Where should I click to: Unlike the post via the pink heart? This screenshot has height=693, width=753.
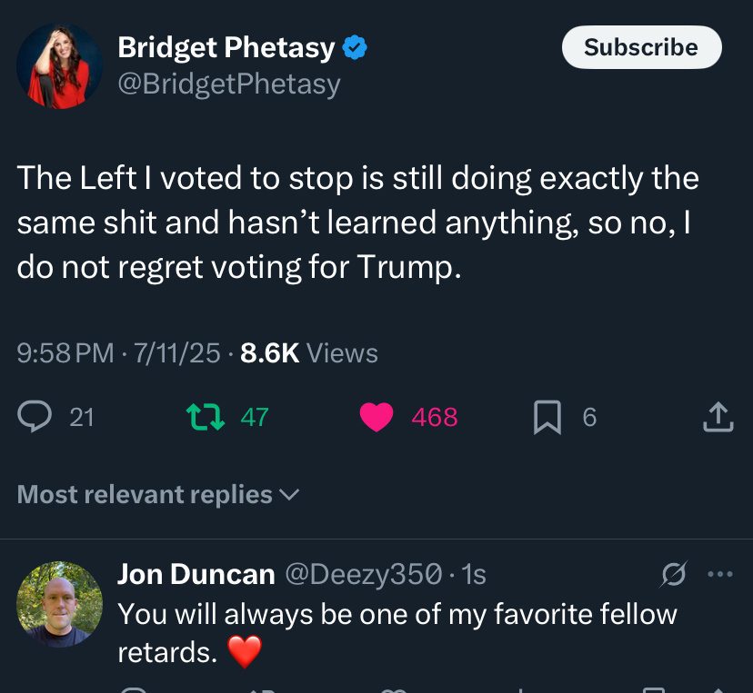click(x=376, y=417)
